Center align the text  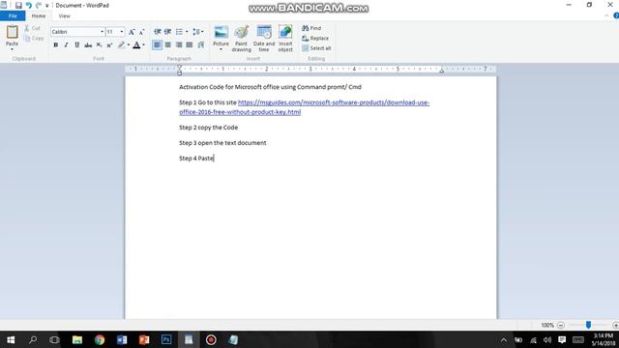pyautogui.click(x=167, y=45)
